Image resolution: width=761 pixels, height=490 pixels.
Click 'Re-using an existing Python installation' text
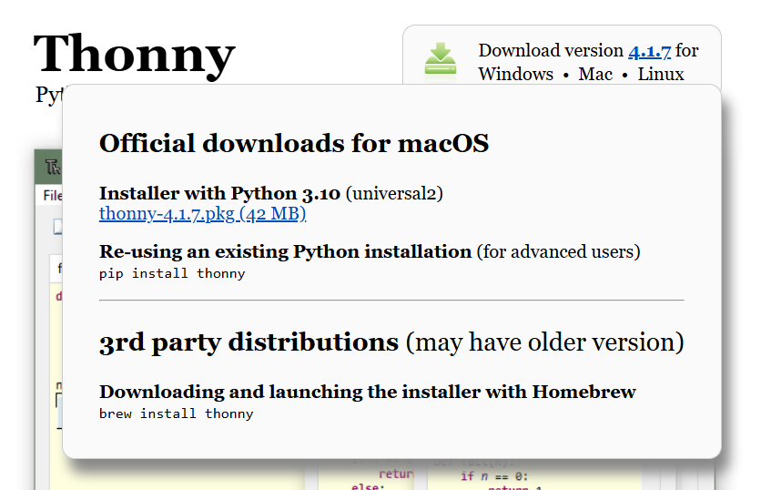(286, 251)
